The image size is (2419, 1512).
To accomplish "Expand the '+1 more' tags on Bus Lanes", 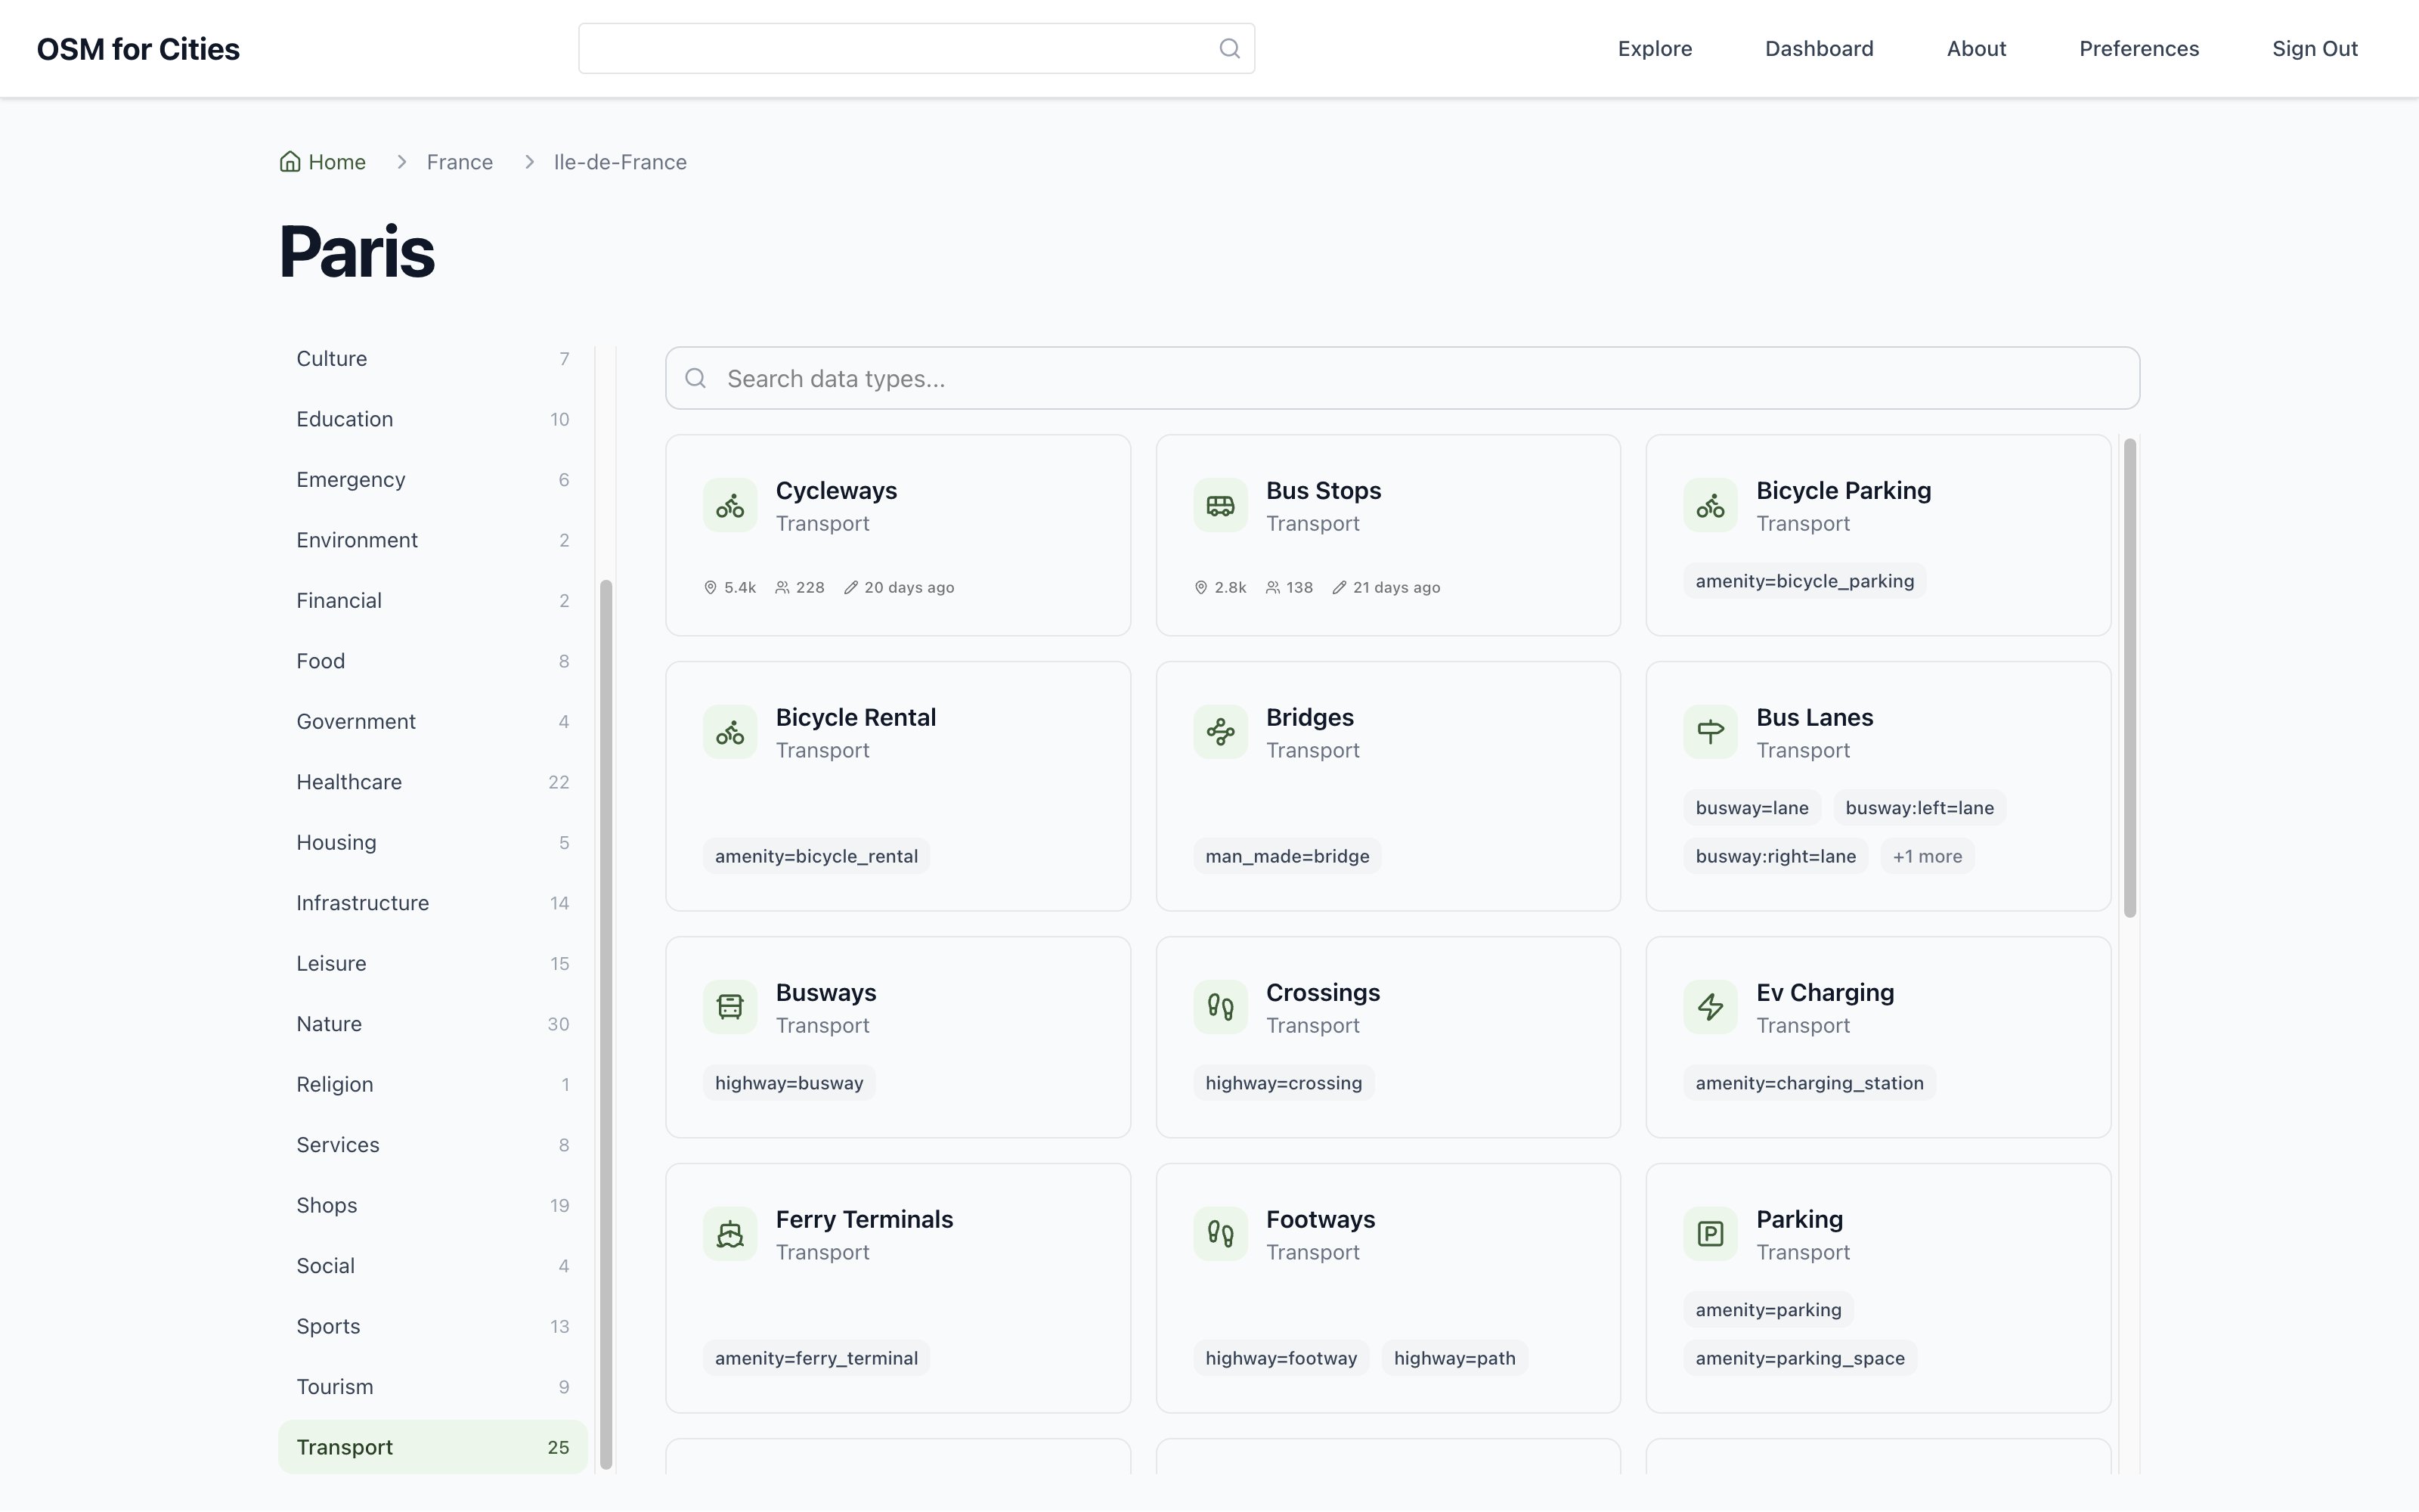I will click(1927, 856).
